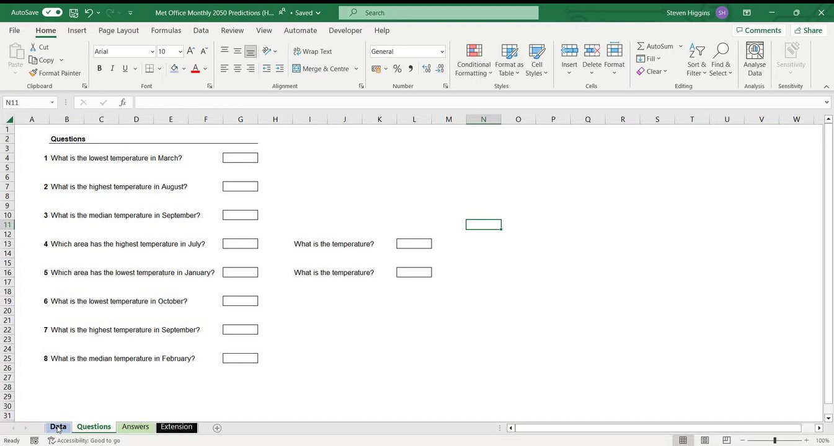
Task: Click the Fill Colour bucket icon
Action: point(174,69)
